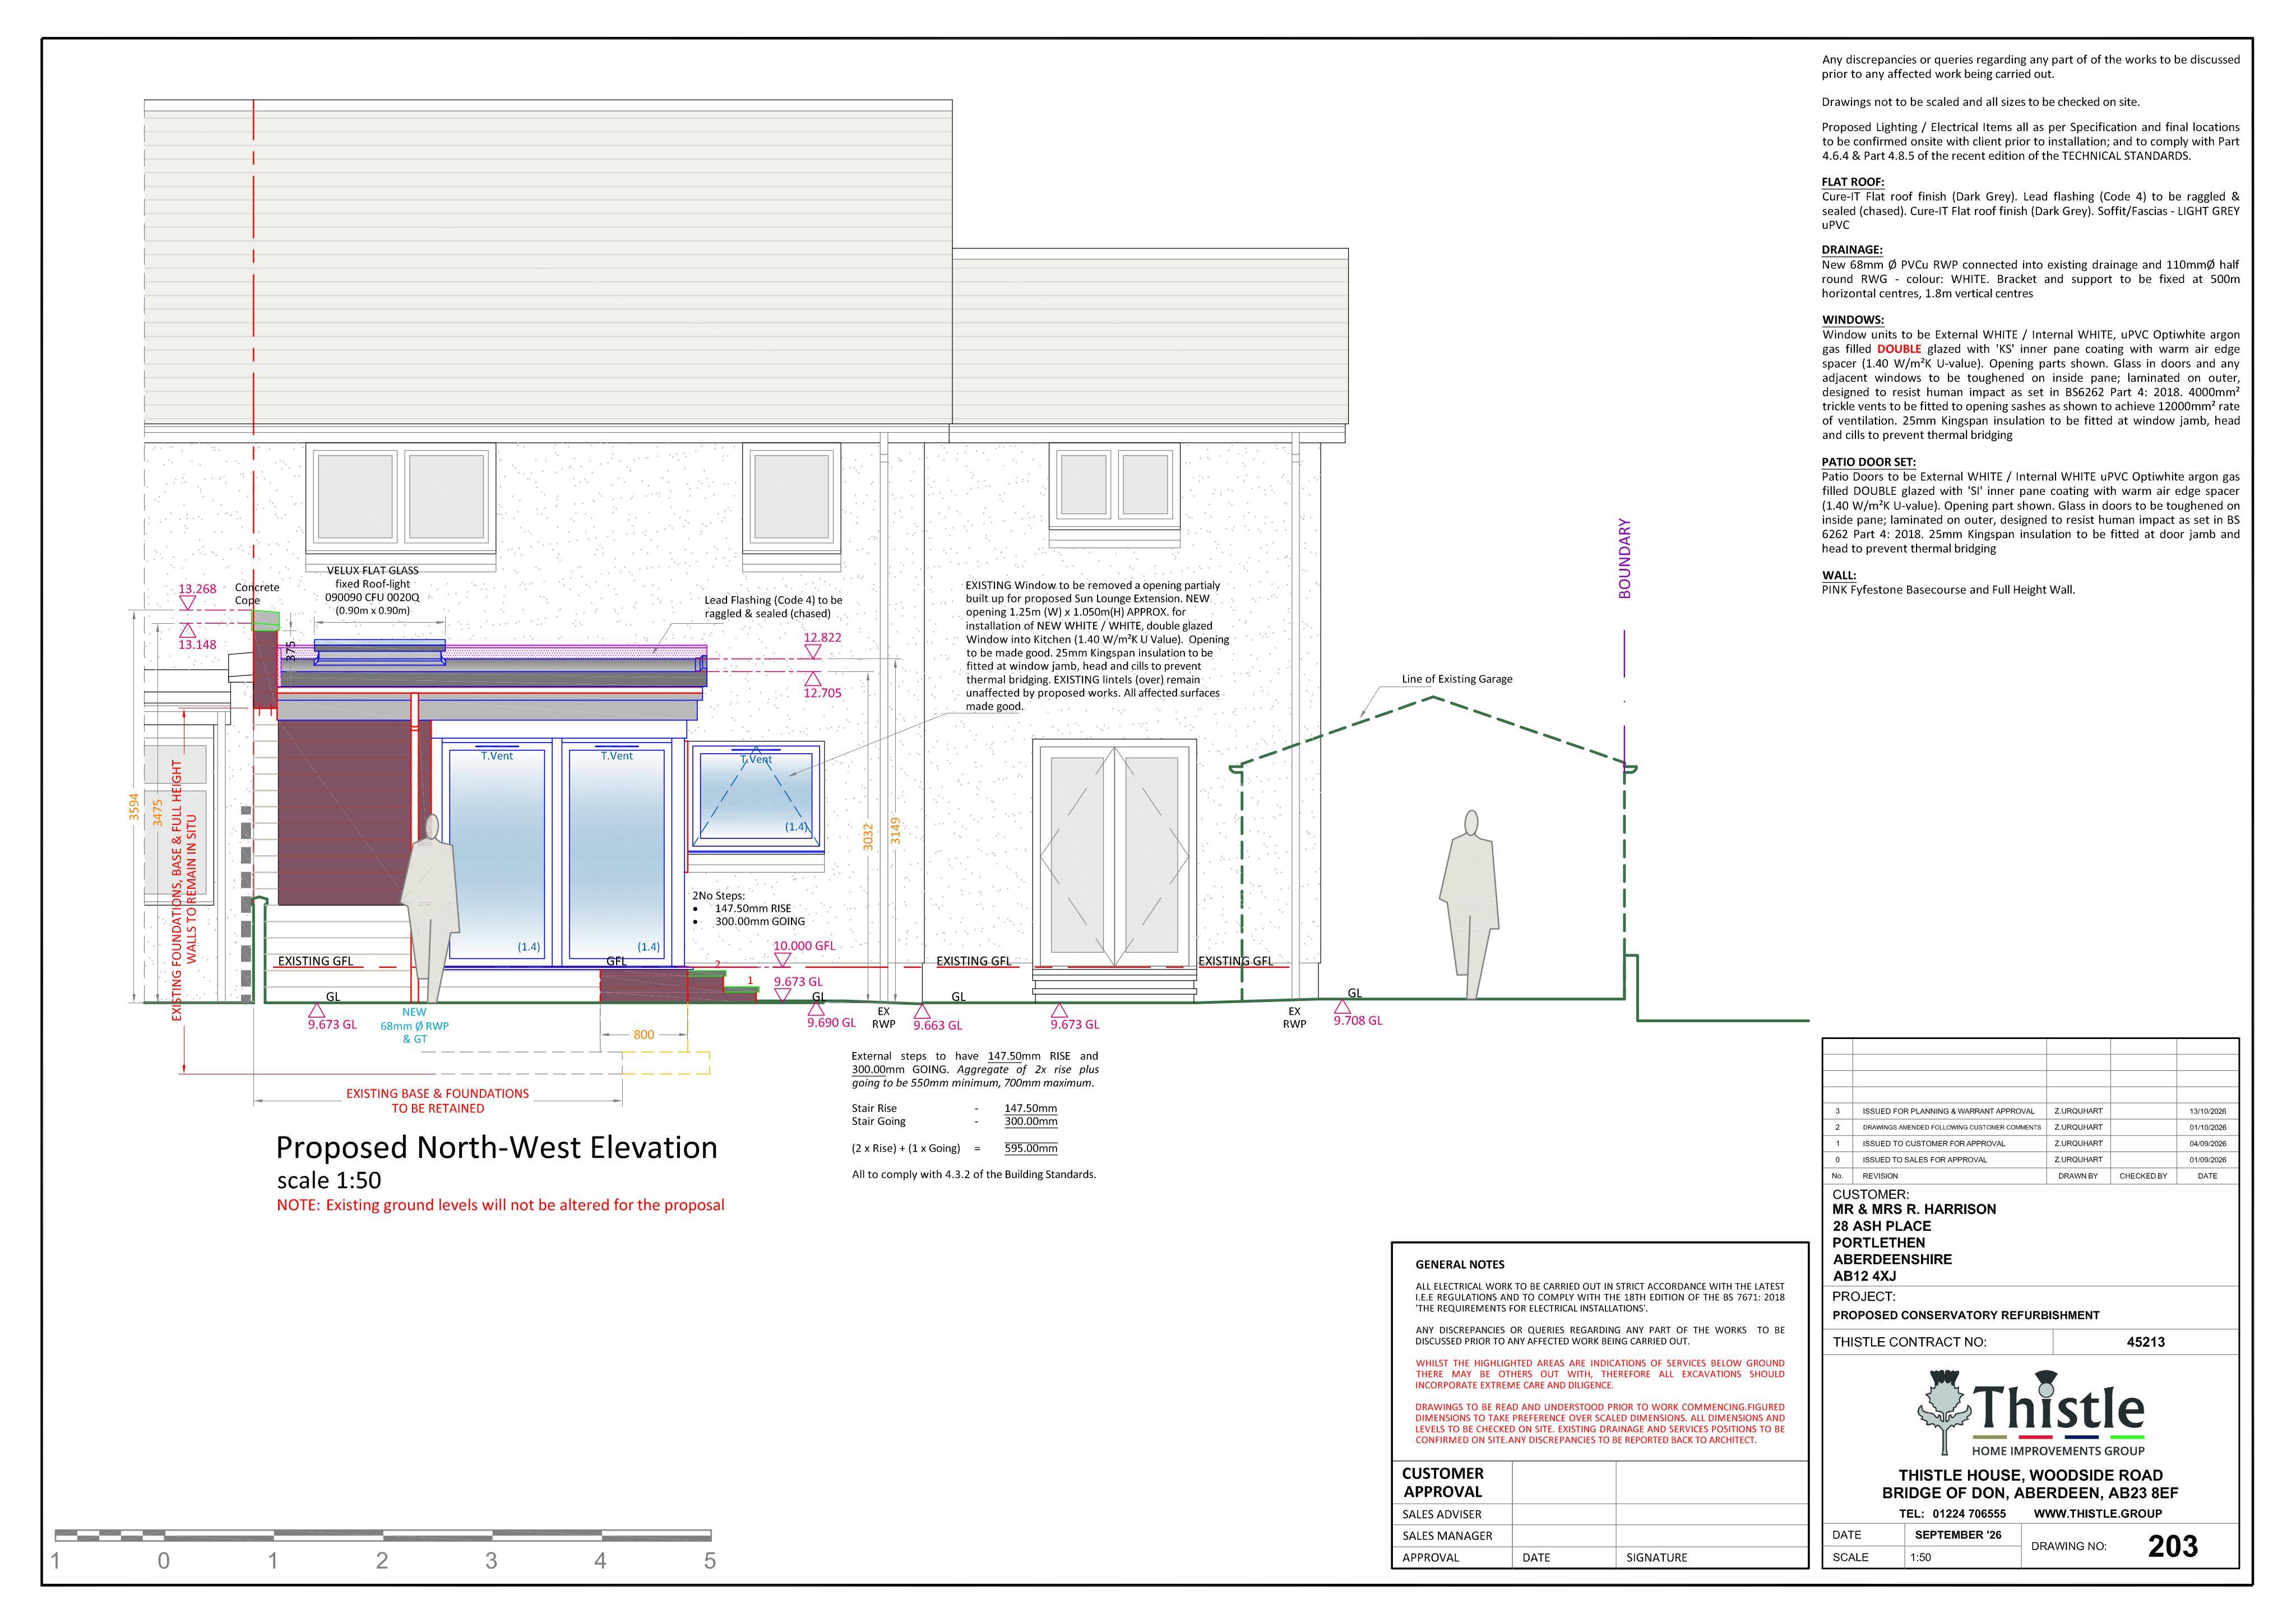Click the 13.148 level marker
2296x1623 pixels.
coord(197,645)
